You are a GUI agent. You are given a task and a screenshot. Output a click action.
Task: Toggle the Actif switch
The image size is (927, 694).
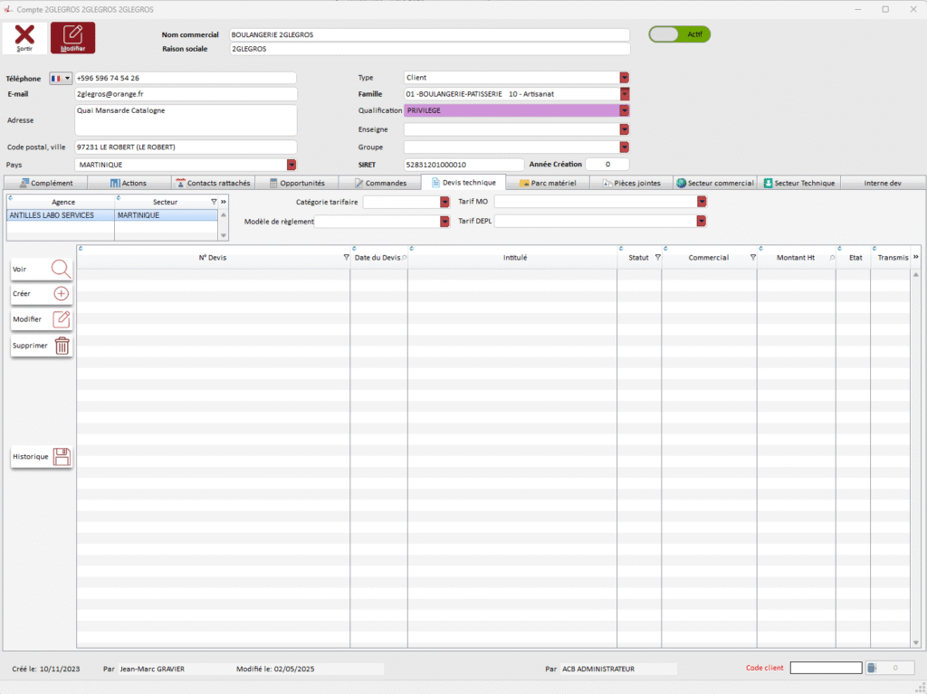click(679, 34)
